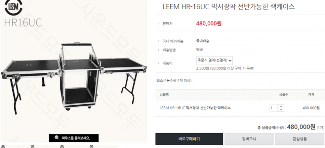Click the product title LEEM HR-16UC heading
The height and width of the screenshot is (148, 325).
point(229,7)
